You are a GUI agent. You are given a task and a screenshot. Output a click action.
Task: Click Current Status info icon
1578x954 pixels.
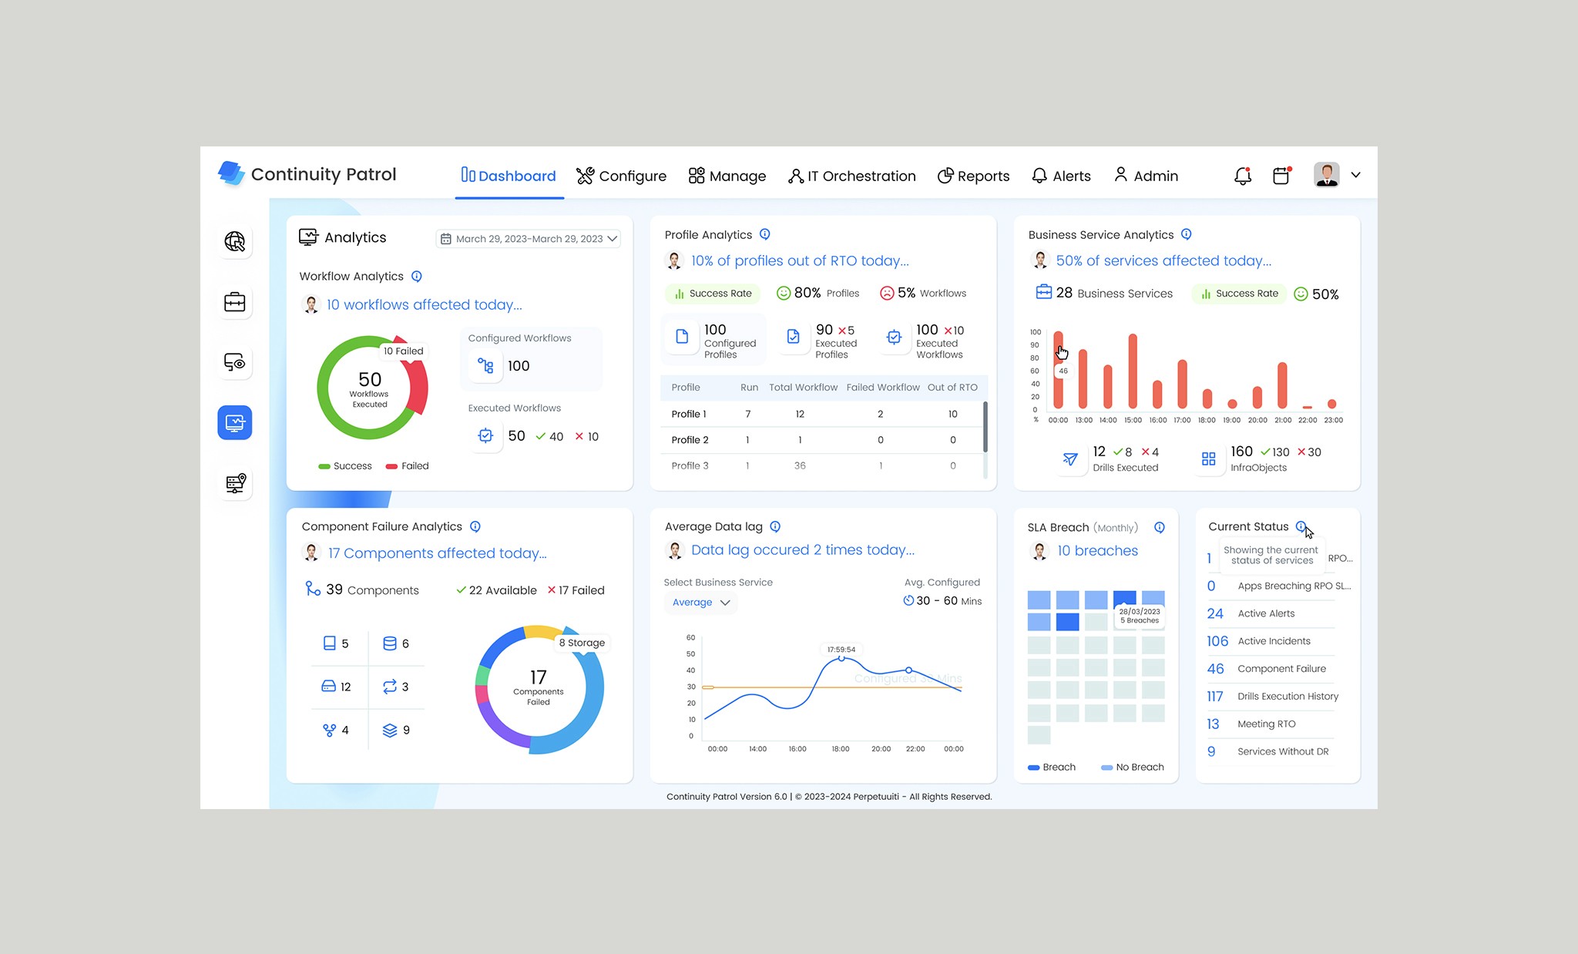[x=1301, y=526]
